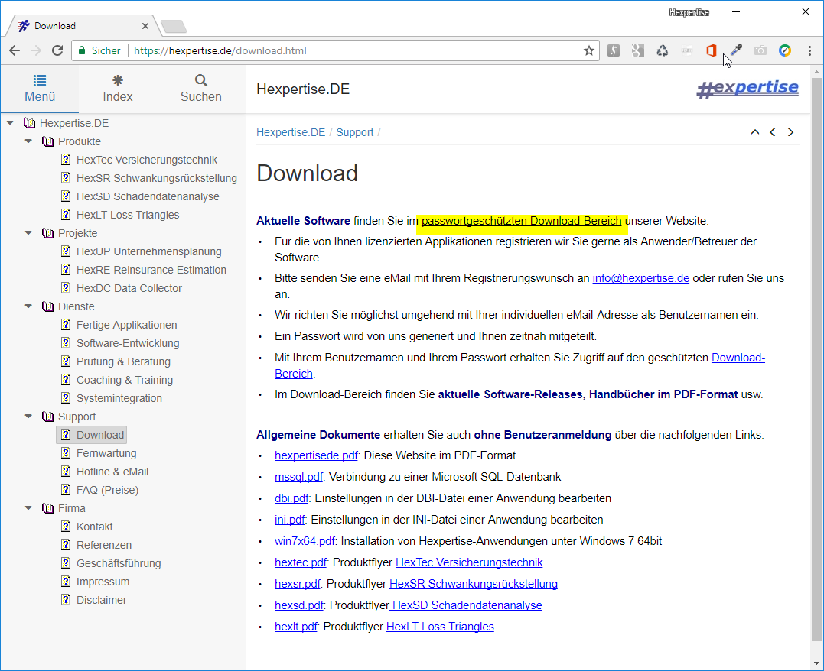Click the book icon beside Firma

(x=48, y=508)
